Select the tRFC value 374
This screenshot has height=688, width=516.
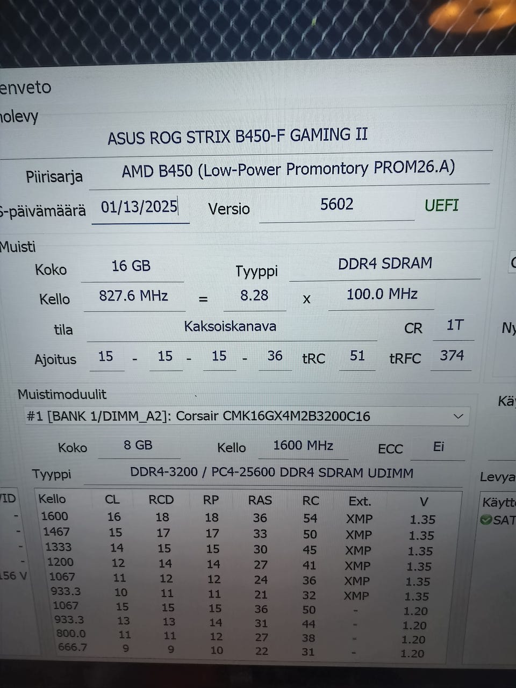point(451,355)
